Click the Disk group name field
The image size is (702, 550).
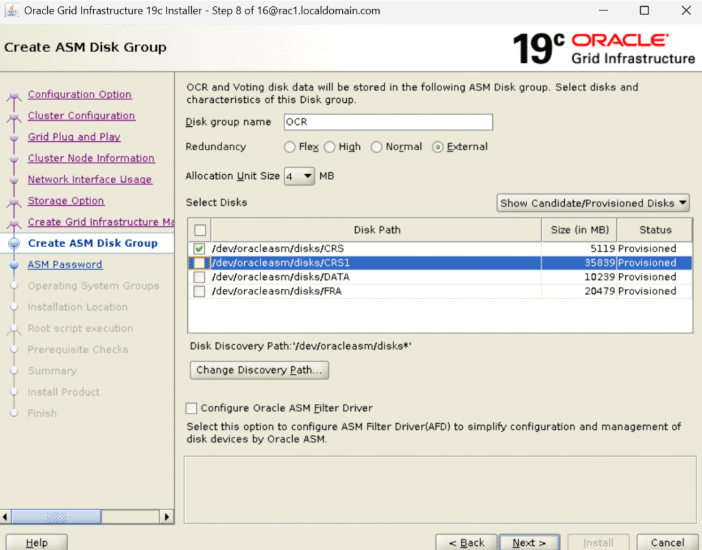[387, 122]
